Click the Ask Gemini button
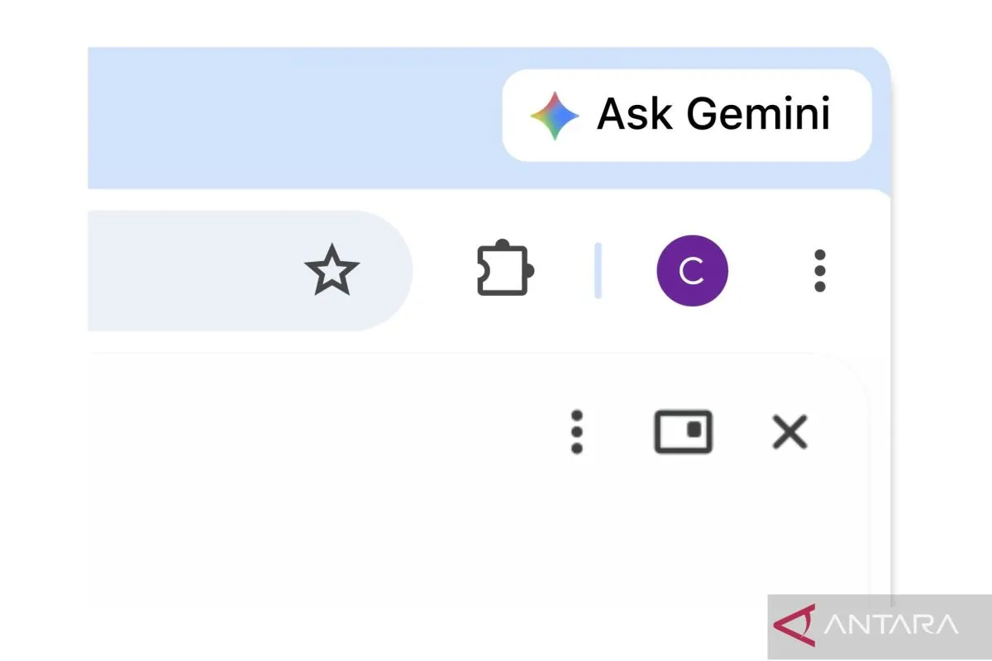The image size is (992, 661). [x=687, y=115]
